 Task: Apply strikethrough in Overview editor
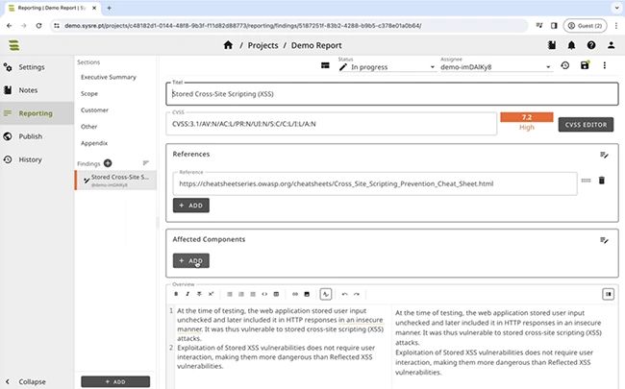coord(199,294)
